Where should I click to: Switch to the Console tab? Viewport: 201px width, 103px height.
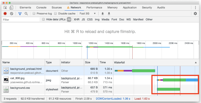[x=41, y=7]
